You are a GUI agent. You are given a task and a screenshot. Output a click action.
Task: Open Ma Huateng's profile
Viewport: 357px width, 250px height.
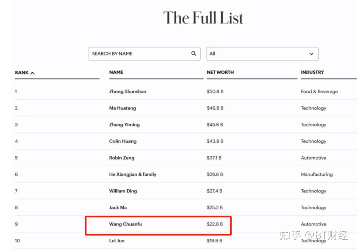[x=122, y=108]
